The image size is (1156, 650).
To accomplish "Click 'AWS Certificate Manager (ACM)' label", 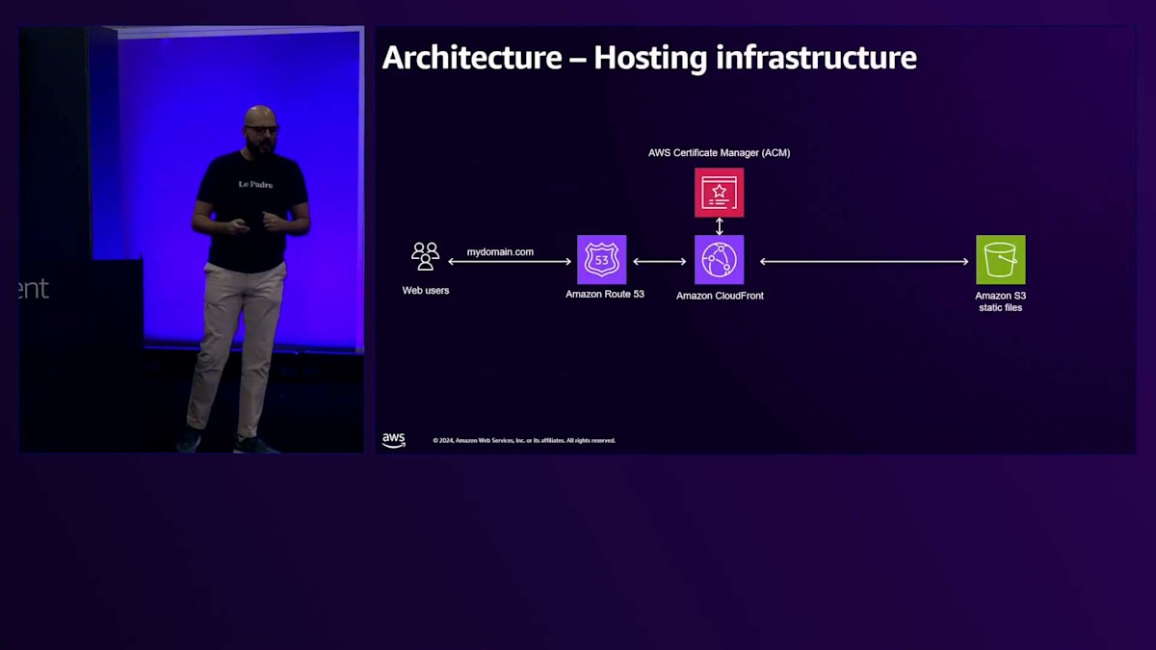I will pos(719,152).
